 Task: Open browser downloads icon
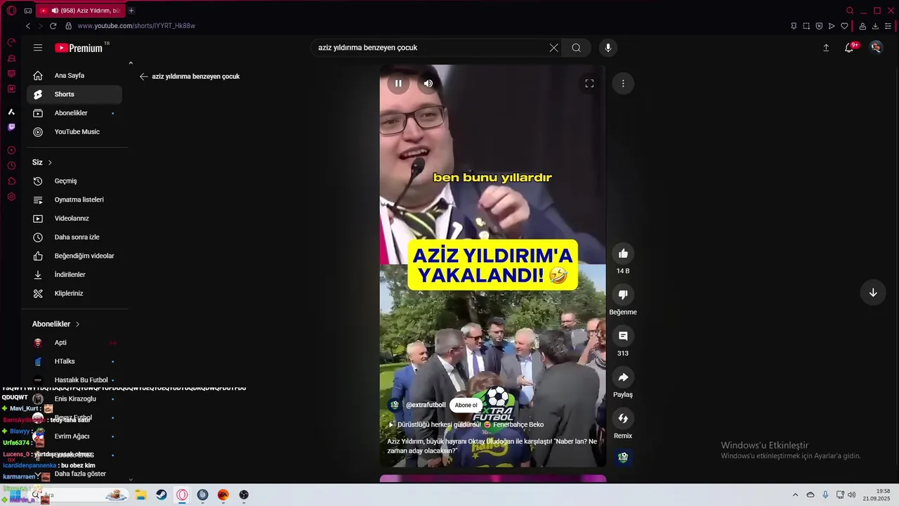(875, 26)
